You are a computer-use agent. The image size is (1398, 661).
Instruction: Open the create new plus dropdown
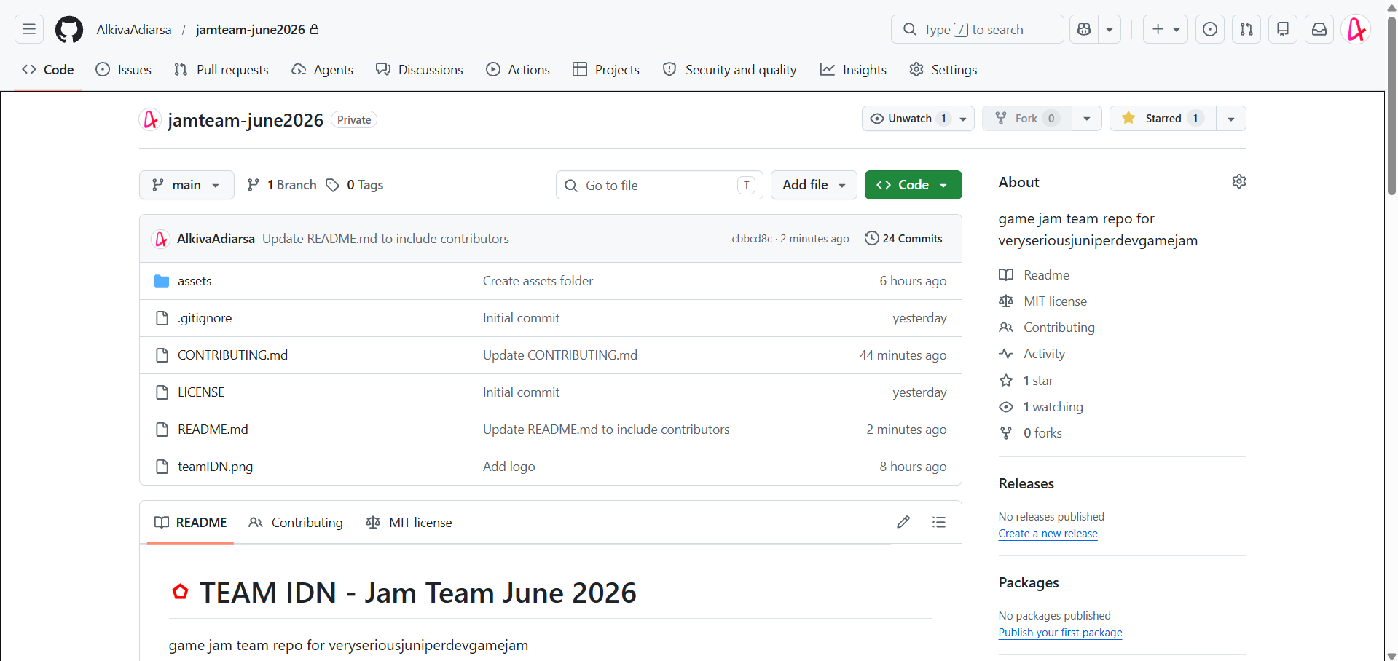point(1166,29)
